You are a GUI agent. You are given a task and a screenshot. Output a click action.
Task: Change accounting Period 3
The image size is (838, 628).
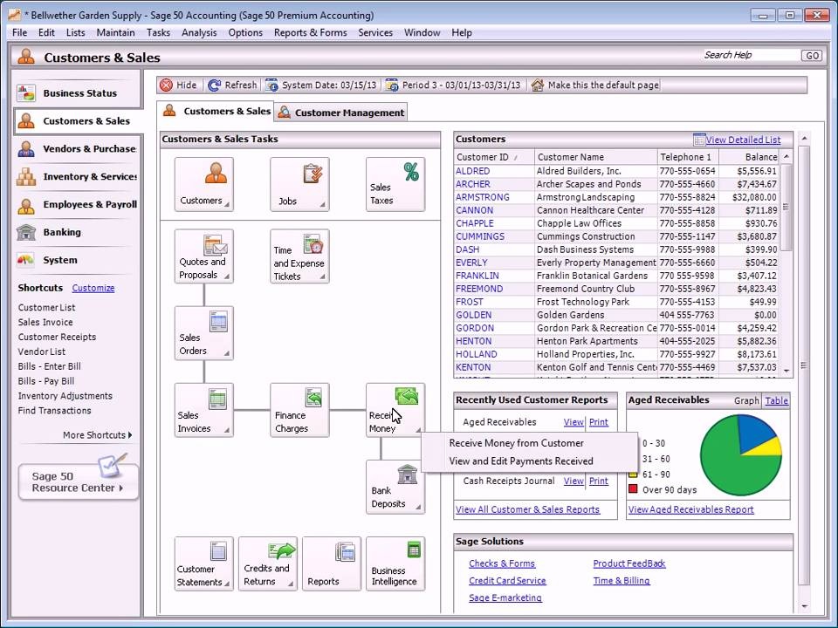point(453,85)
